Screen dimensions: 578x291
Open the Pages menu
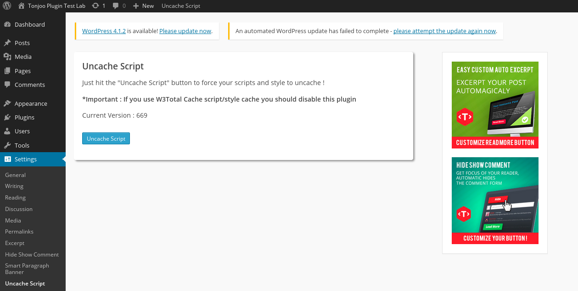click(x=33, y=71)
